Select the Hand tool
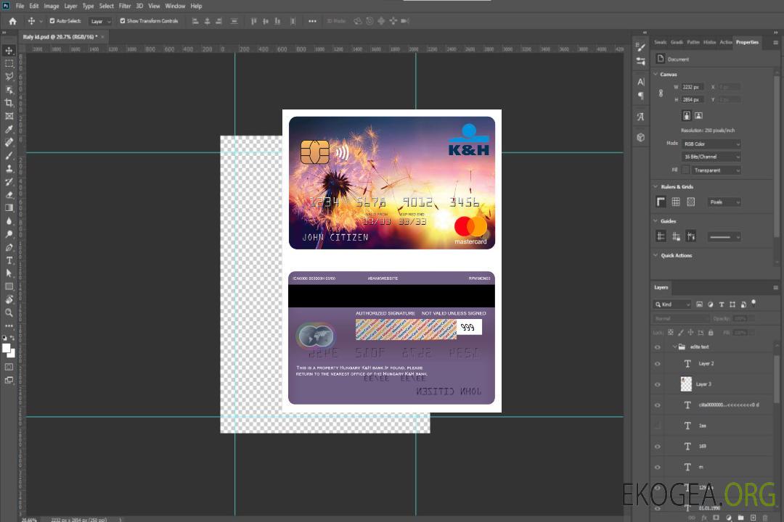This screenshot has height=522, width=784. click(x=9, y=299)
